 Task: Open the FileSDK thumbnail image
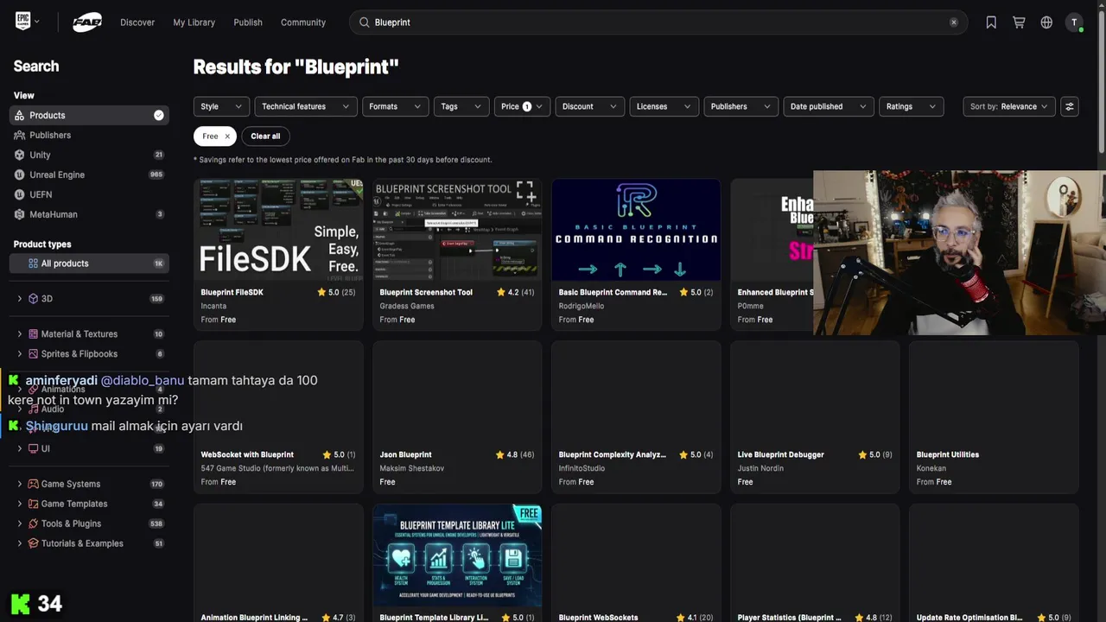click(278, 230)
